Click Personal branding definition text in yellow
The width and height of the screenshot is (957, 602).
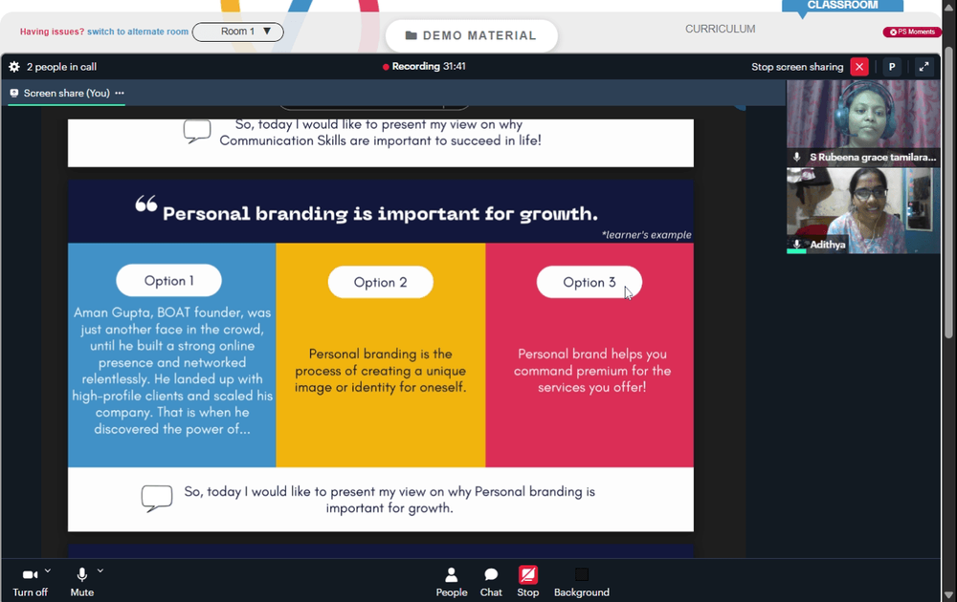(x=380, y=371)
